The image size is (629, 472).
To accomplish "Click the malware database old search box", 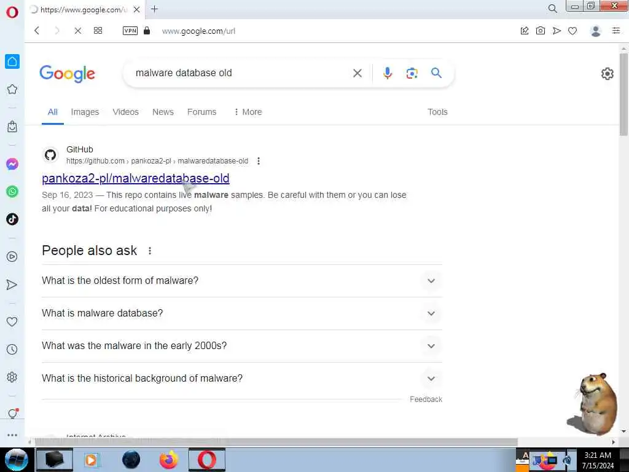I will tap(241, 73).
